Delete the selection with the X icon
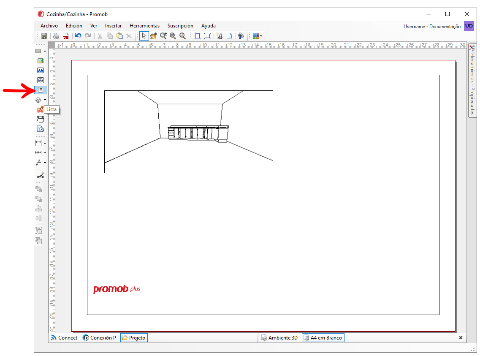 (129, 36)
